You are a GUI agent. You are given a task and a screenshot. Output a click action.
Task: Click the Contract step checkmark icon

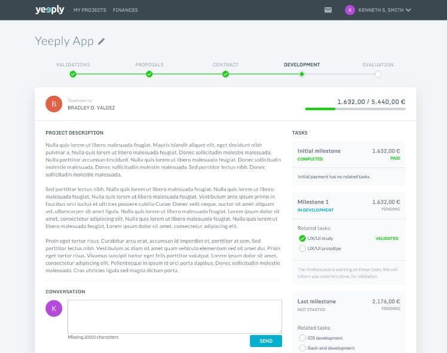(225, 74)
